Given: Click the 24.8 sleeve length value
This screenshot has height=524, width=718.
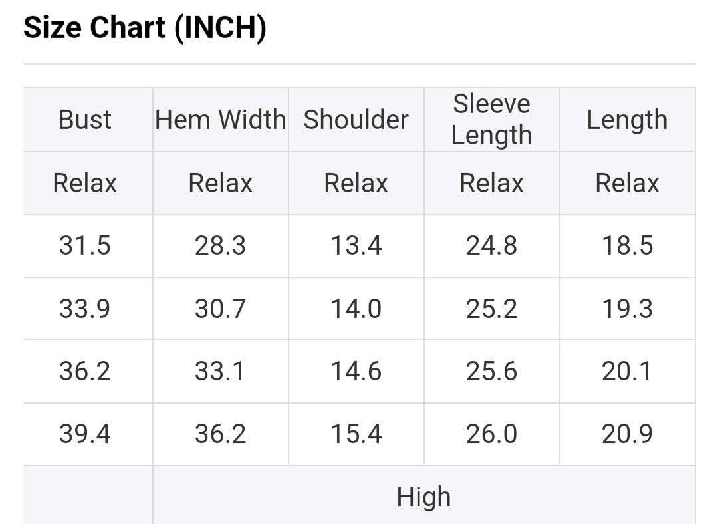Looking at the screenshot, I should click(x=491, y=246).
